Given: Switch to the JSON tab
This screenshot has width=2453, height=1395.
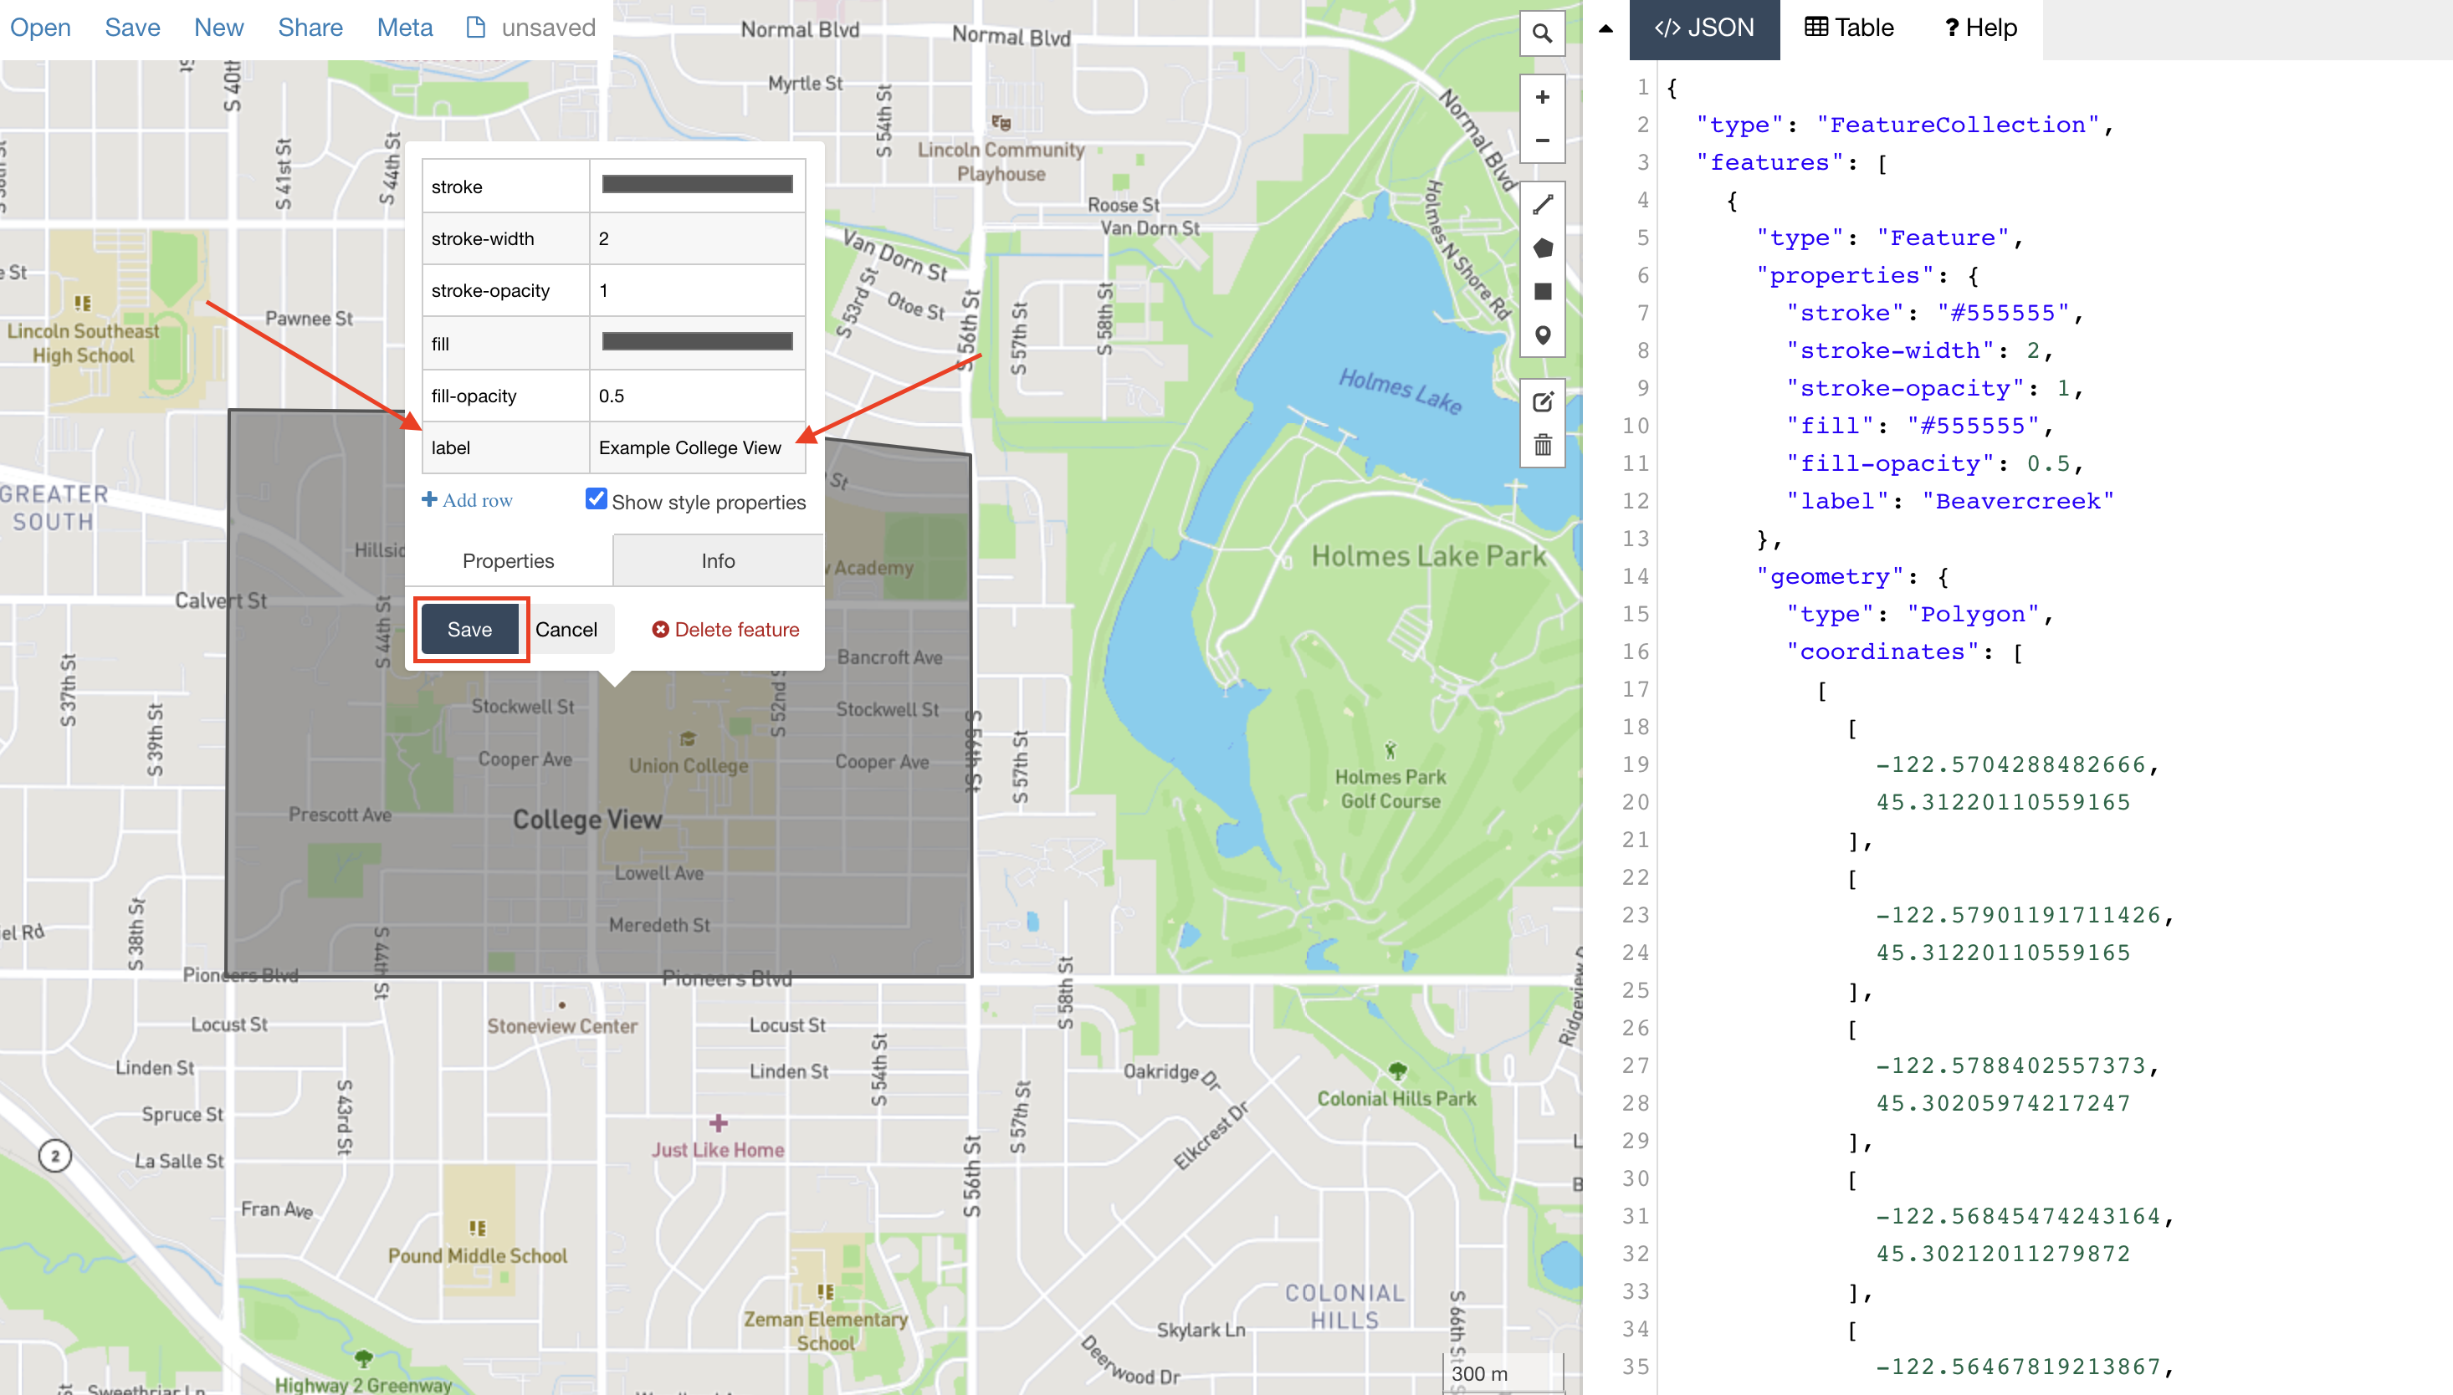Looking at the screenshot, I should (1703, 28).
